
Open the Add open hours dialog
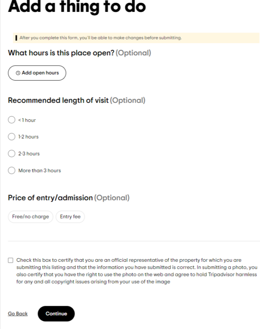(37, 73)
